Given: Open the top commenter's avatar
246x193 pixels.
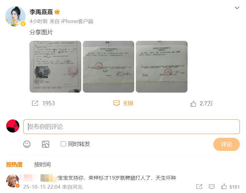Looking at the screenshot, I should pyautogui.click(x=13, y=181).
